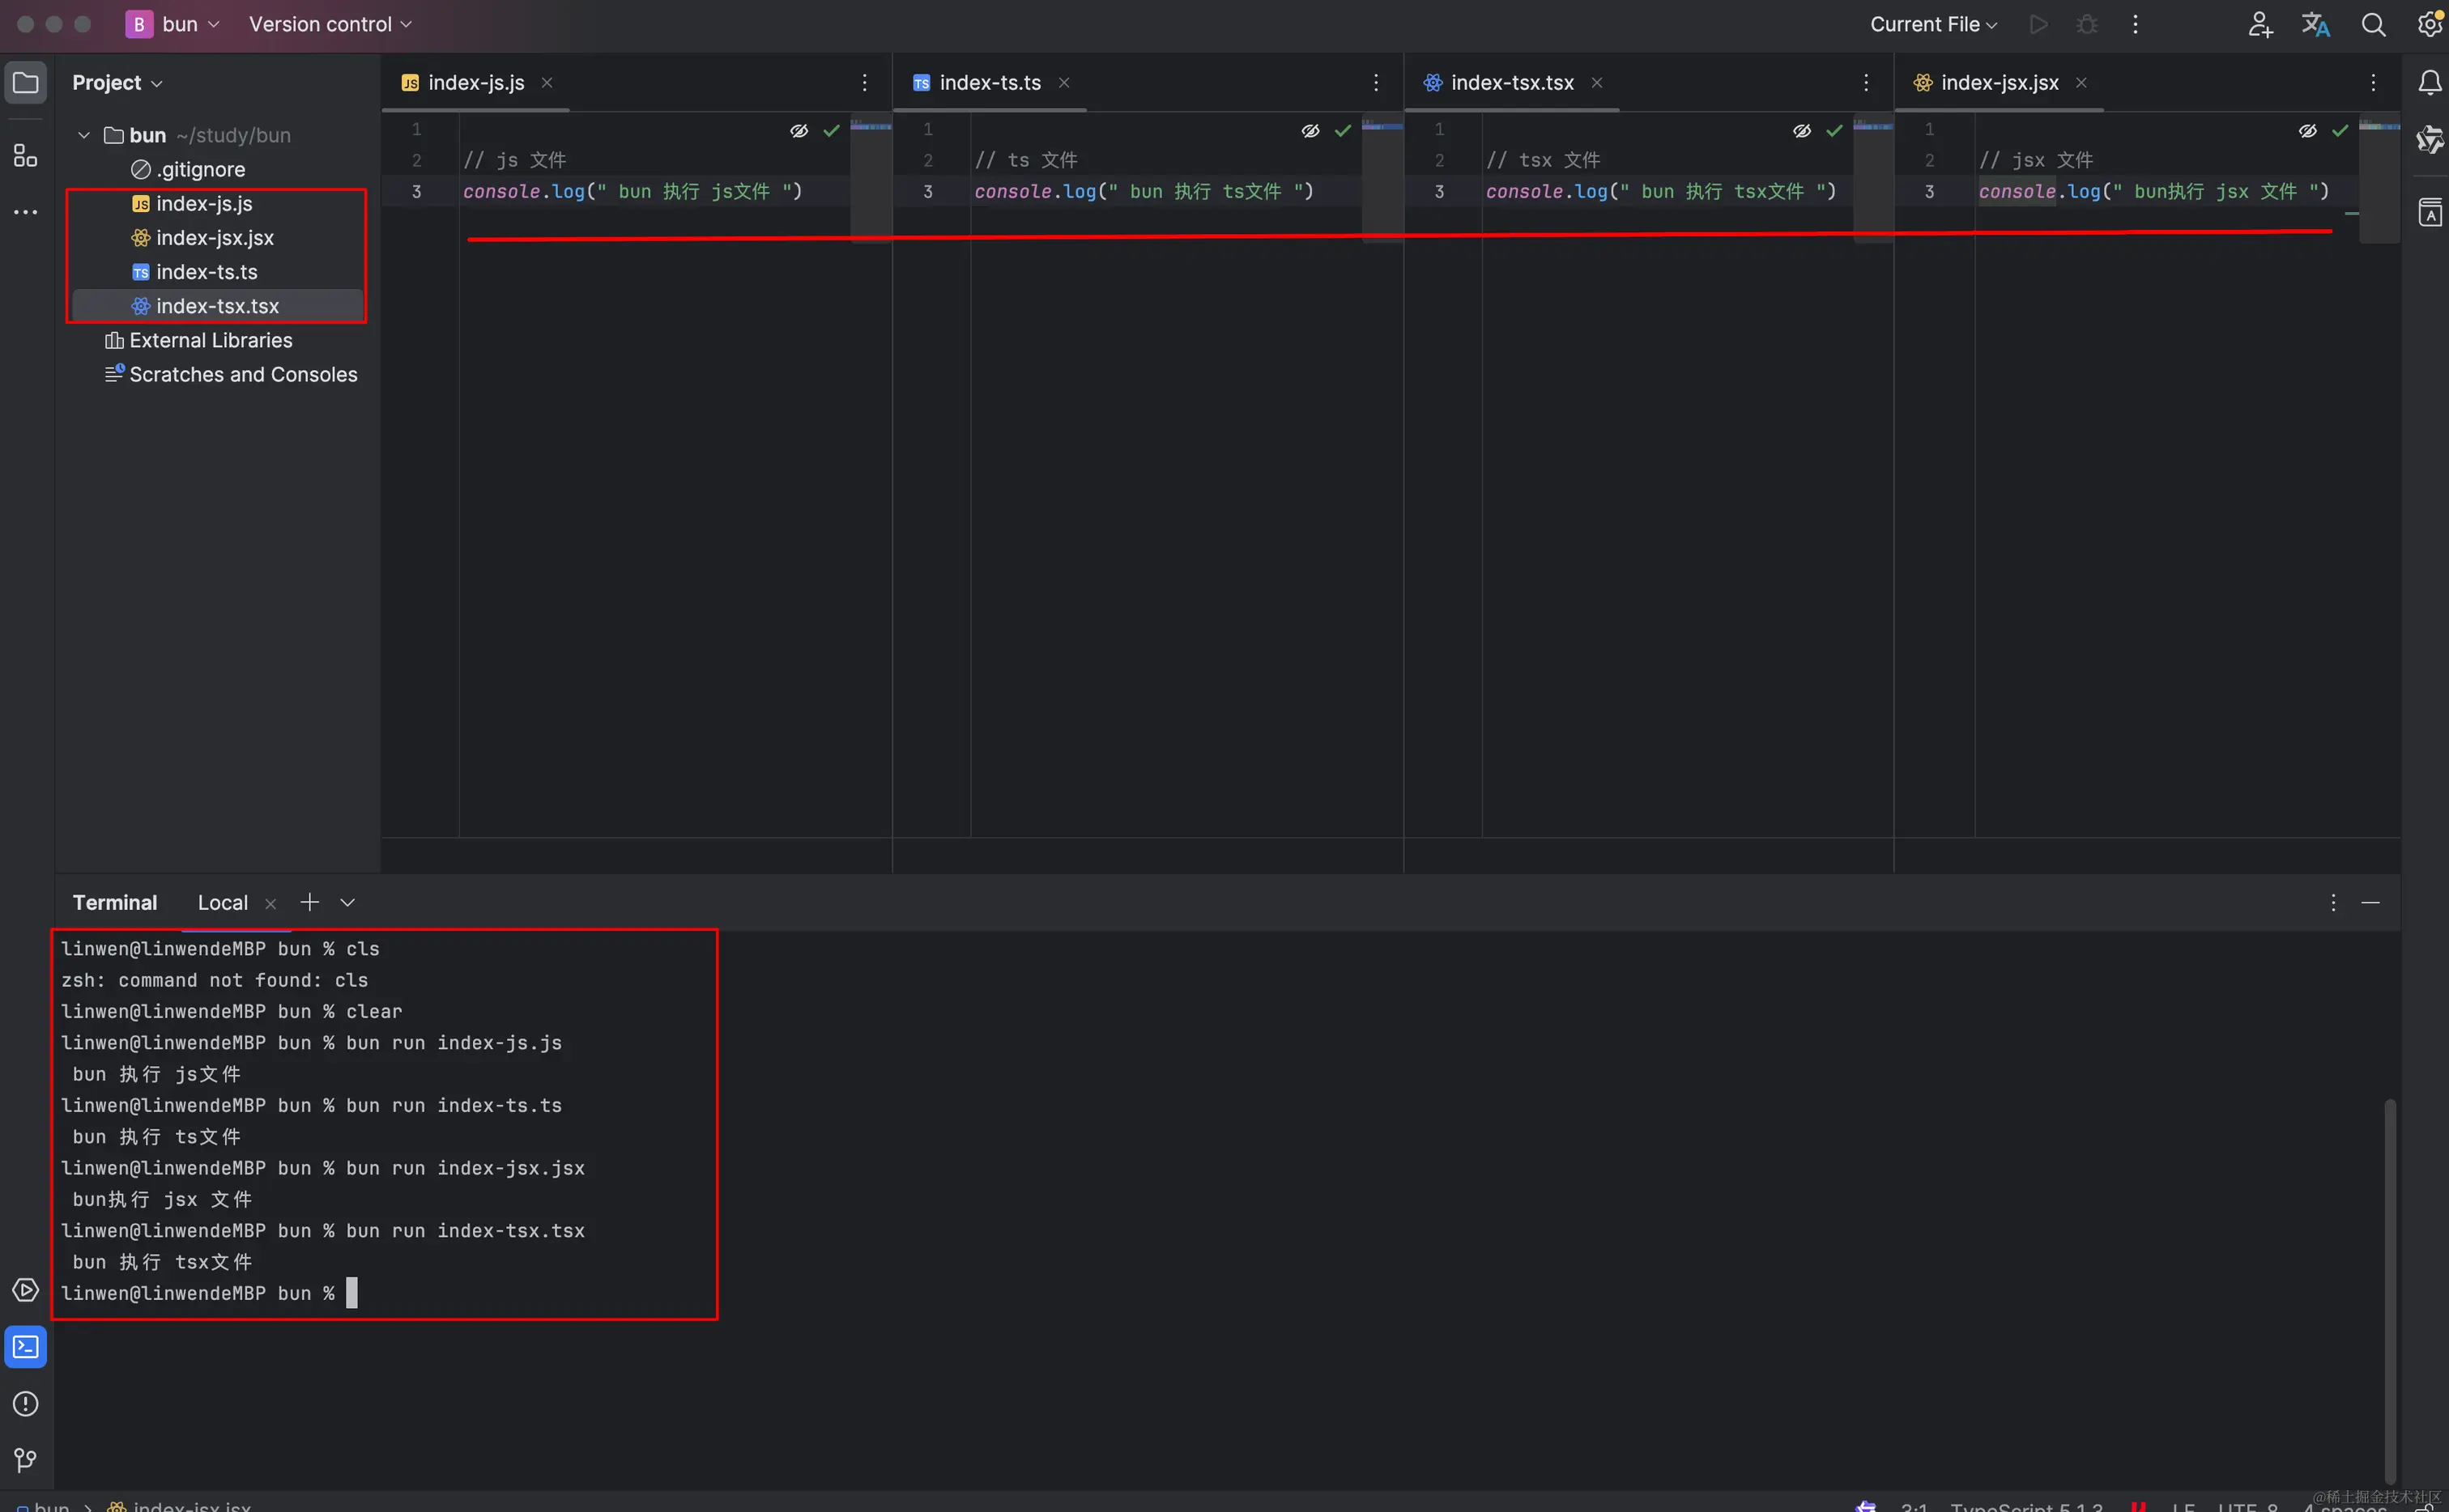The image size is (2449, 1512).
Task: Close the index-js.js tab
Action: (x=547, y=83)
